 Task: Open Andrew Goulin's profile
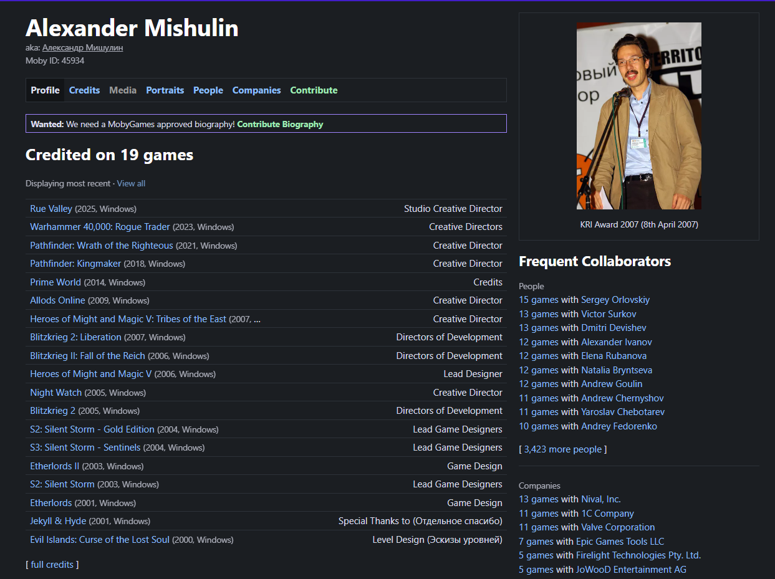612,384
